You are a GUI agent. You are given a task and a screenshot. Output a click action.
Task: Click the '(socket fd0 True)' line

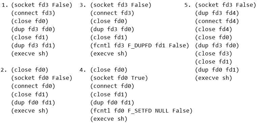[119, 78]
